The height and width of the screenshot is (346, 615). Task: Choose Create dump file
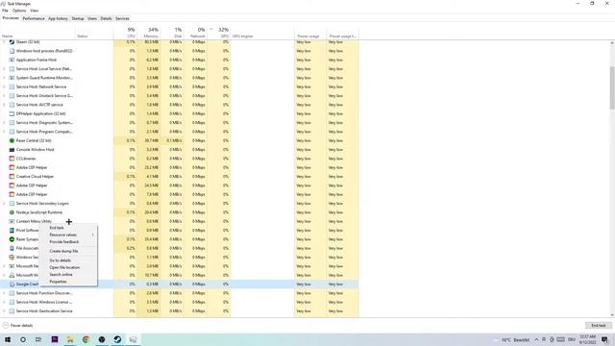[68, 251]
